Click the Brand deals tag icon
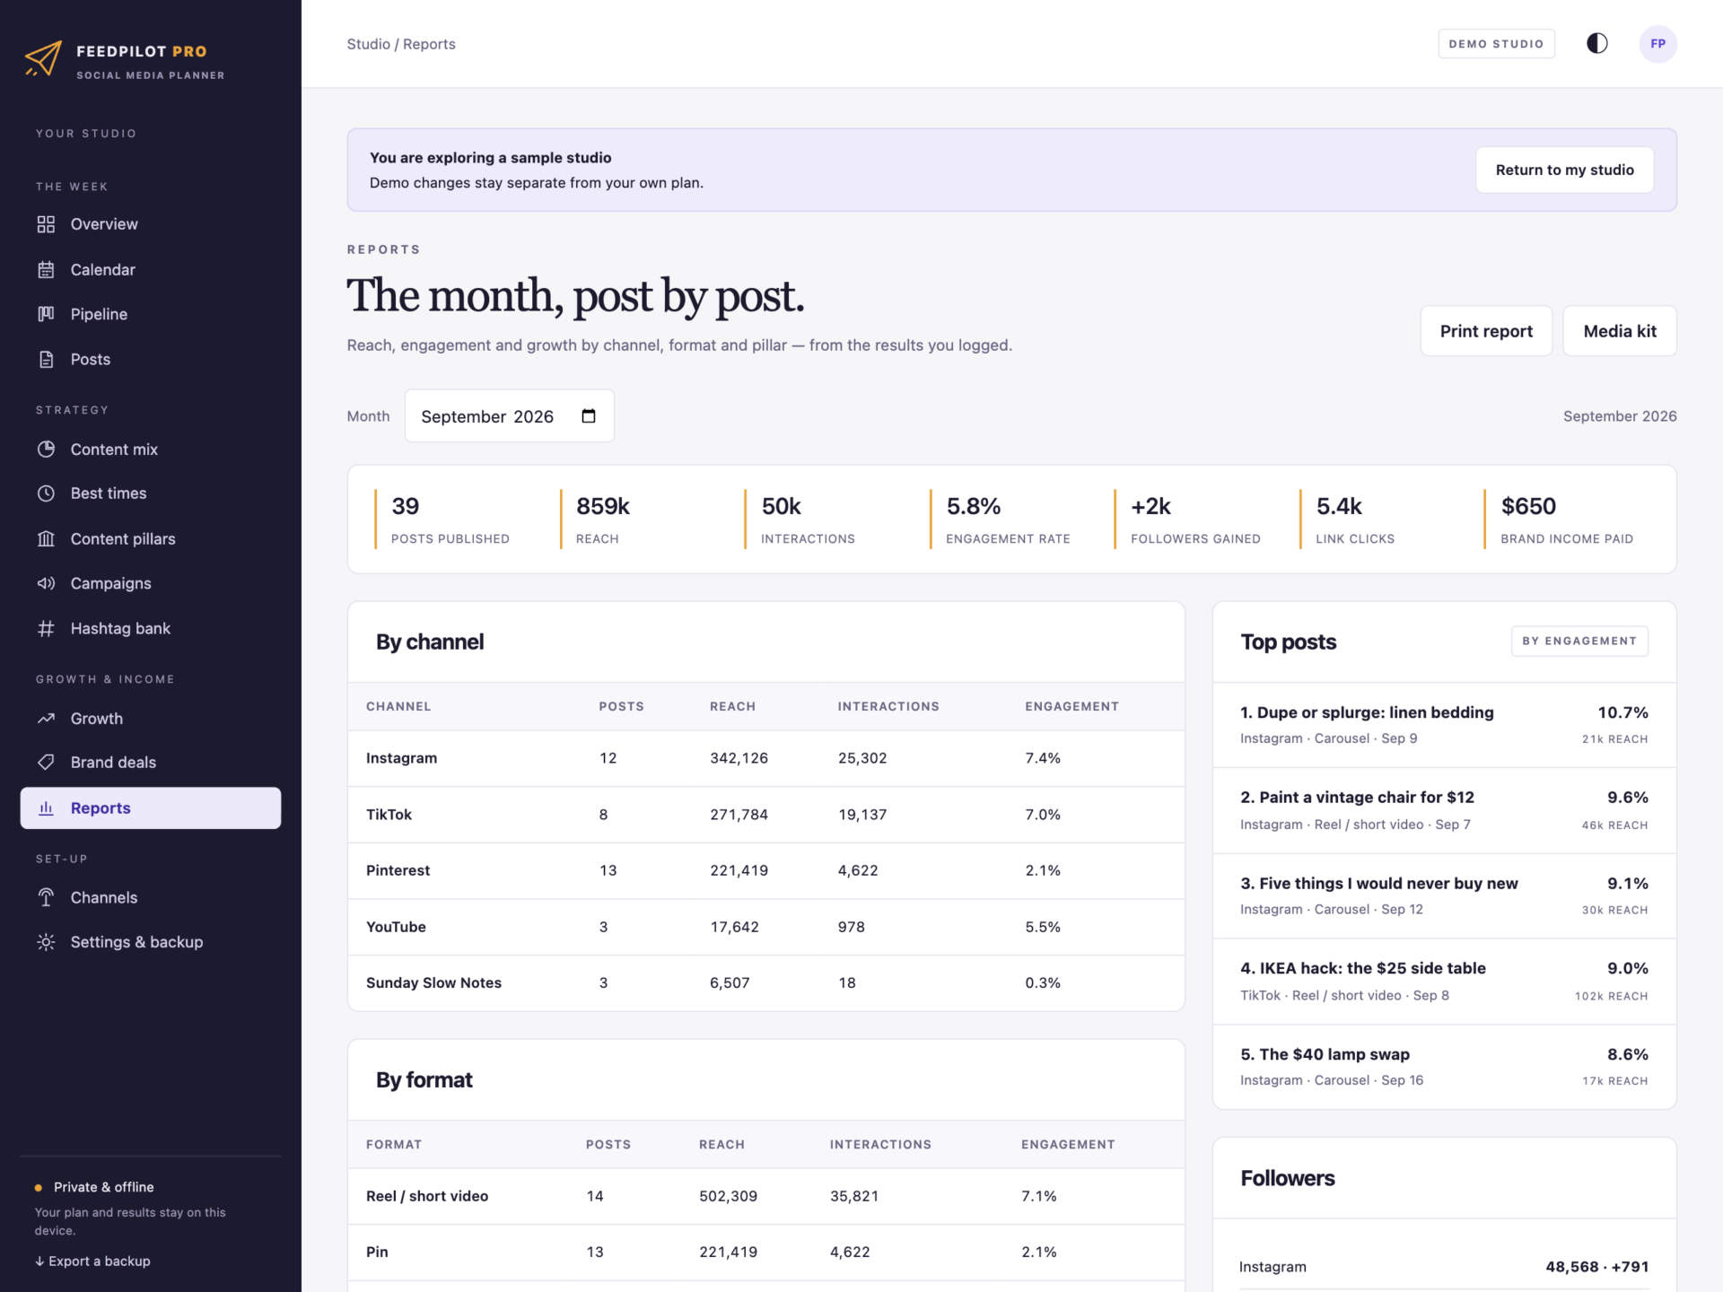 (46, 763)
